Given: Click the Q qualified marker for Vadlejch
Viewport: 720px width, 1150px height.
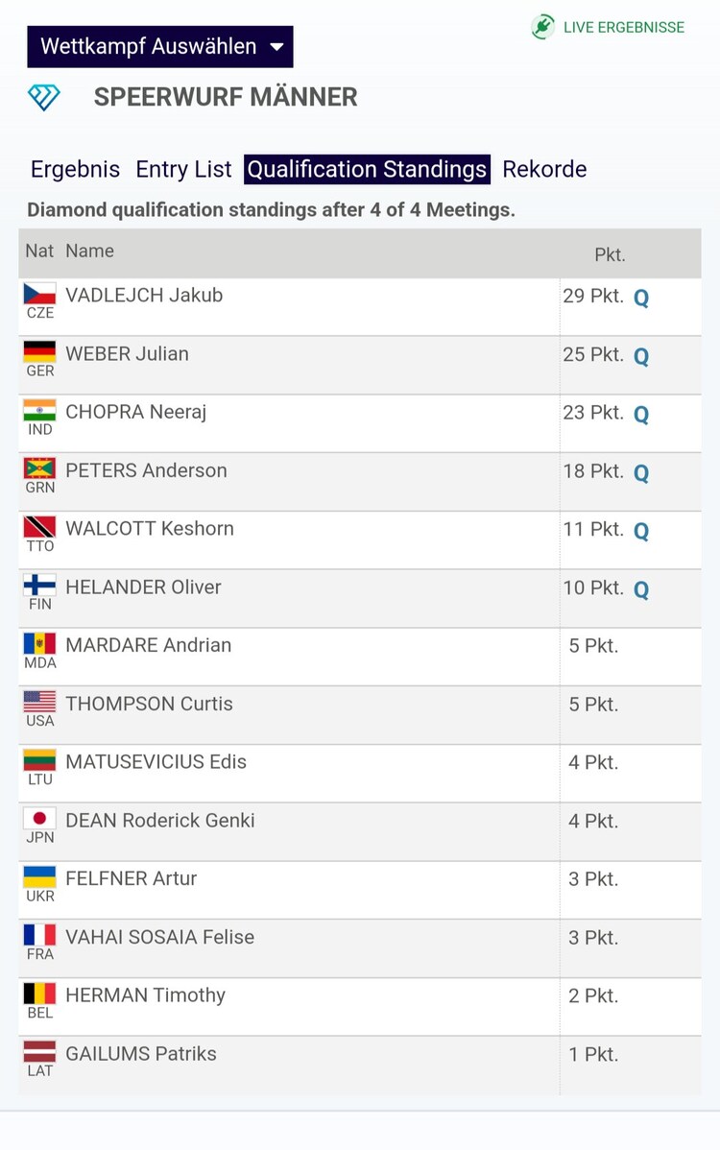Looking at the screenshot, I should (x=641, y=298).
